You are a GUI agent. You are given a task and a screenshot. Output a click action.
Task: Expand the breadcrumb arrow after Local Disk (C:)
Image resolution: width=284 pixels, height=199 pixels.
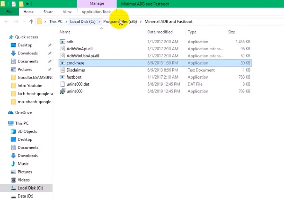click(x=100, y=21)
